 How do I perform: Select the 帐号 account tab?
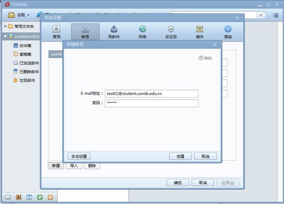click(85, 32)
